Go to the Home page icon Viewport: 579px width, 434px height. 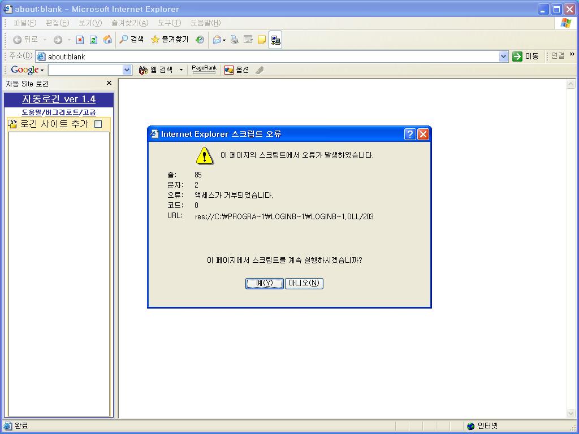coord(107,40)
